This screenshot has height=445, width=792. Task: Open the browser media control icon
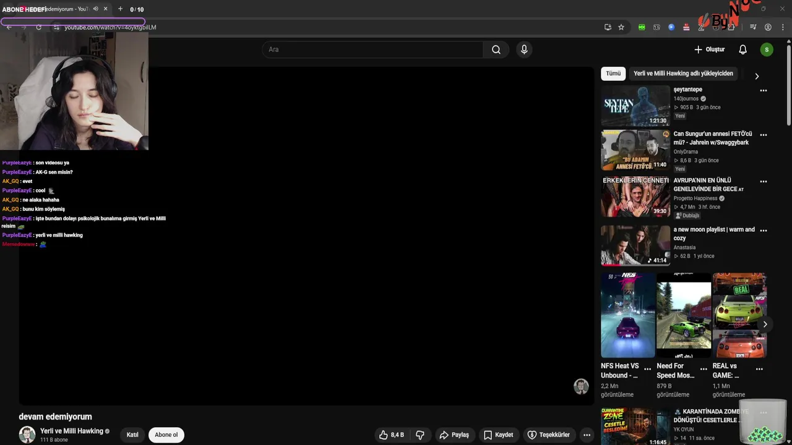[x=753, y=27]
